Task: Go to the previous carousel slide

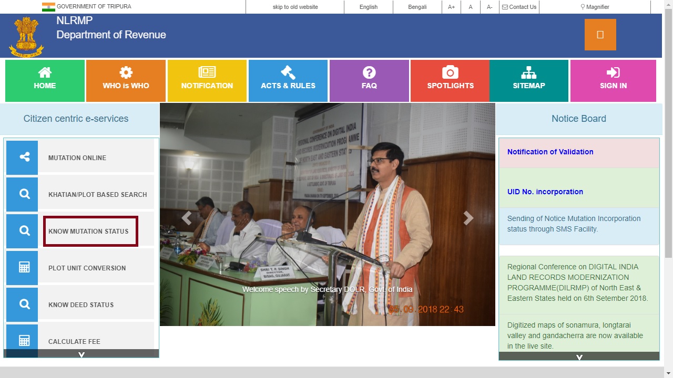Action: tap(186, 218)
